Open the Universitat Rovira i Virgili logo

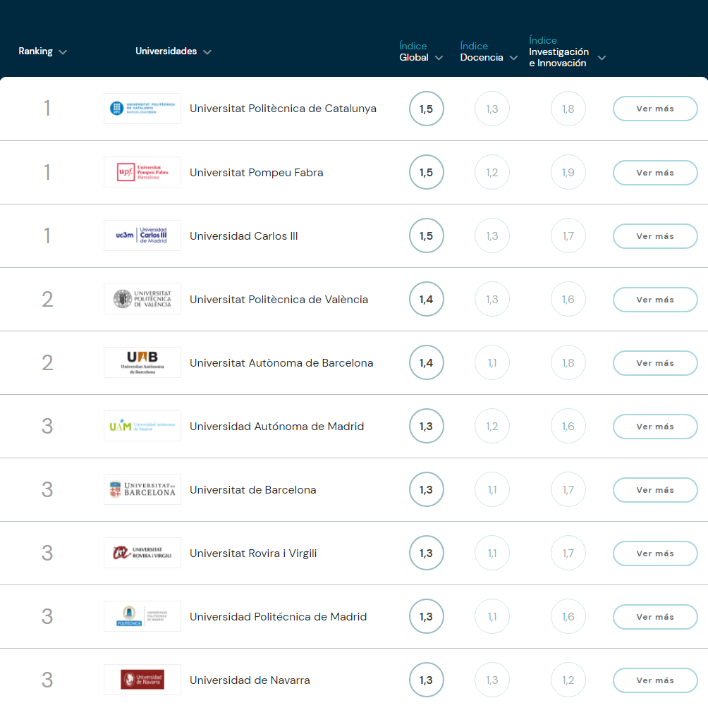click(142, 553)
